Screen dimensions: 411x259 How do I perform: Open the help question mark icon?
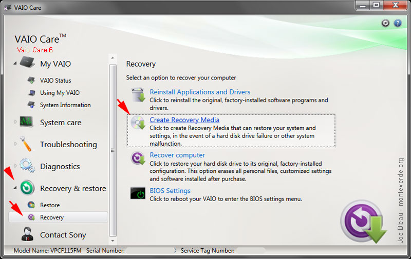pos(398,23)
